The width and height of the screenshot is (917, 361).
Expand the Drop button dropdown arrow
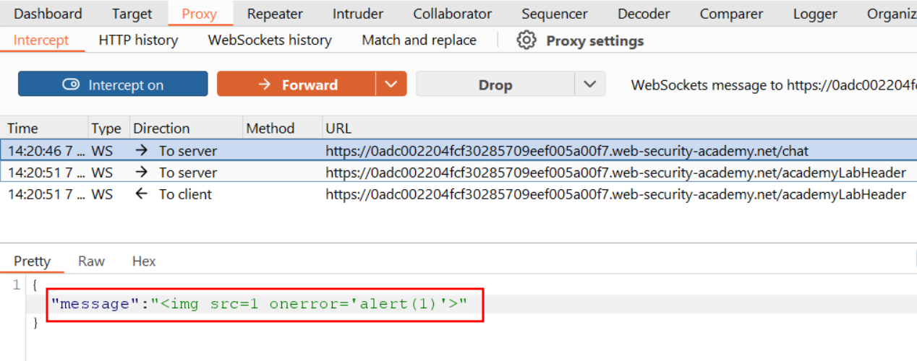[590, 84]
